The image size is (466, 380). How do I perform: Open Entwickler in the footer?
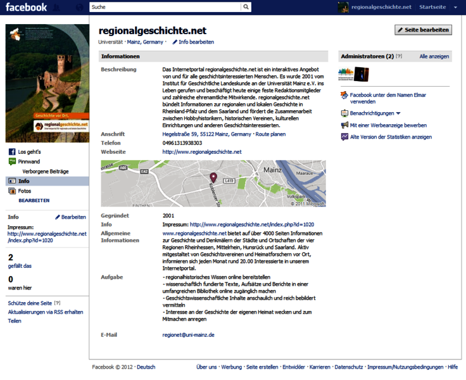point(293,367)
